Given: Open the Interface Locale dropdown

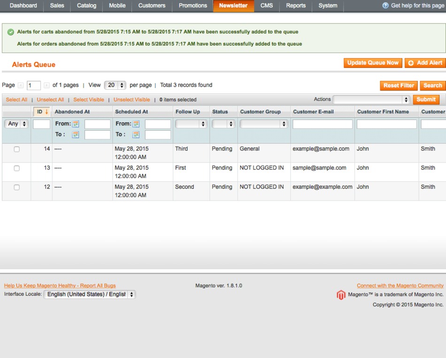Looking at the screenshot, I should click(89, 295).
